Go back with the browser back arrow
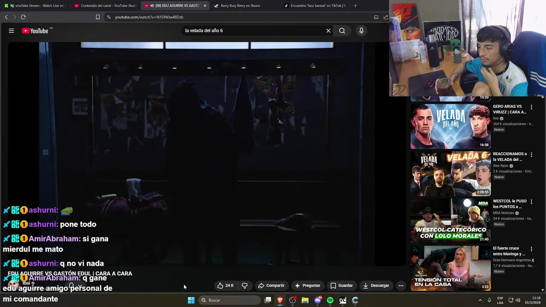The height and width of the screenshot is (307, 546). click(x=6, y=17)
